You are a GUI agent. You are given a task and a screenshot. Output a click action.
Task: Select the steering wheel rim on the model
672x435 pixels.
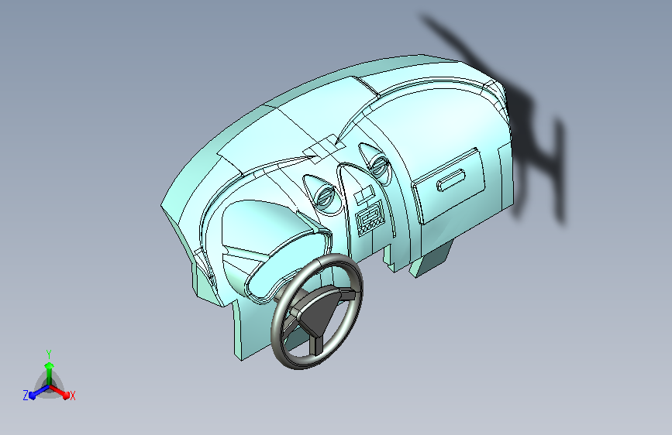click(x=317, y=311)
